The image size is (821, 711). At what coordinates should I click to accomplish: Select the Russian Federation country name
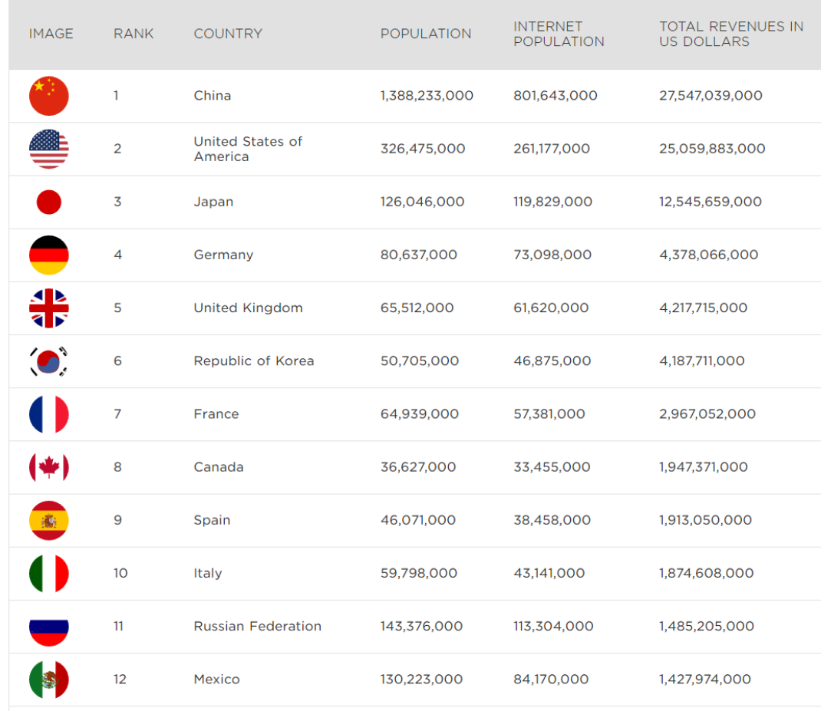[x=257, y=626]
